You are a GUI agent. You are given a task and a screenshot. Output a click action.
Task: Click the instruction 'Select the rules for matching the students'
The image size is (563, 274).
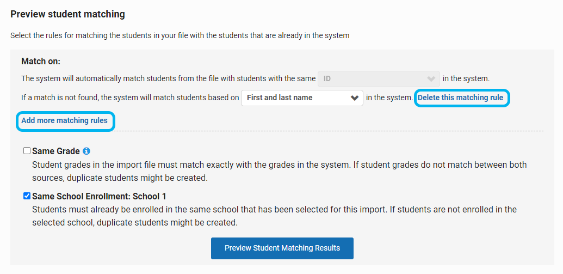coord(180,36)
